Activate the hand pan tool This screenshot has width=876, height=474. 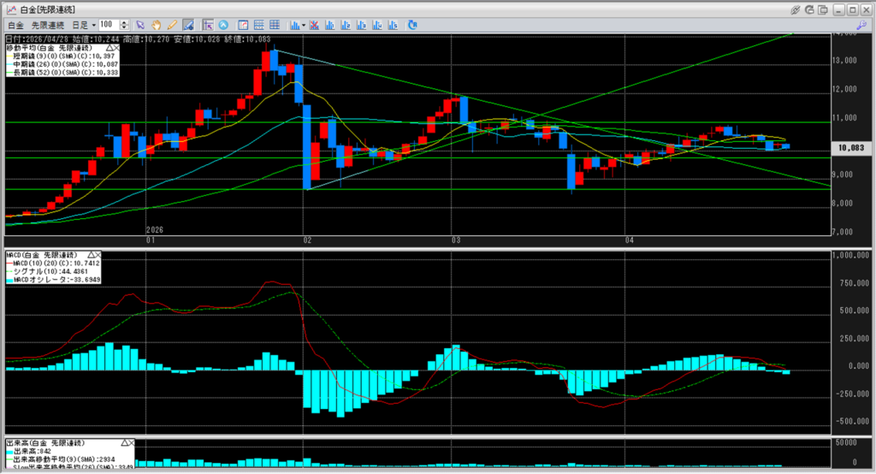coord(157,26)
